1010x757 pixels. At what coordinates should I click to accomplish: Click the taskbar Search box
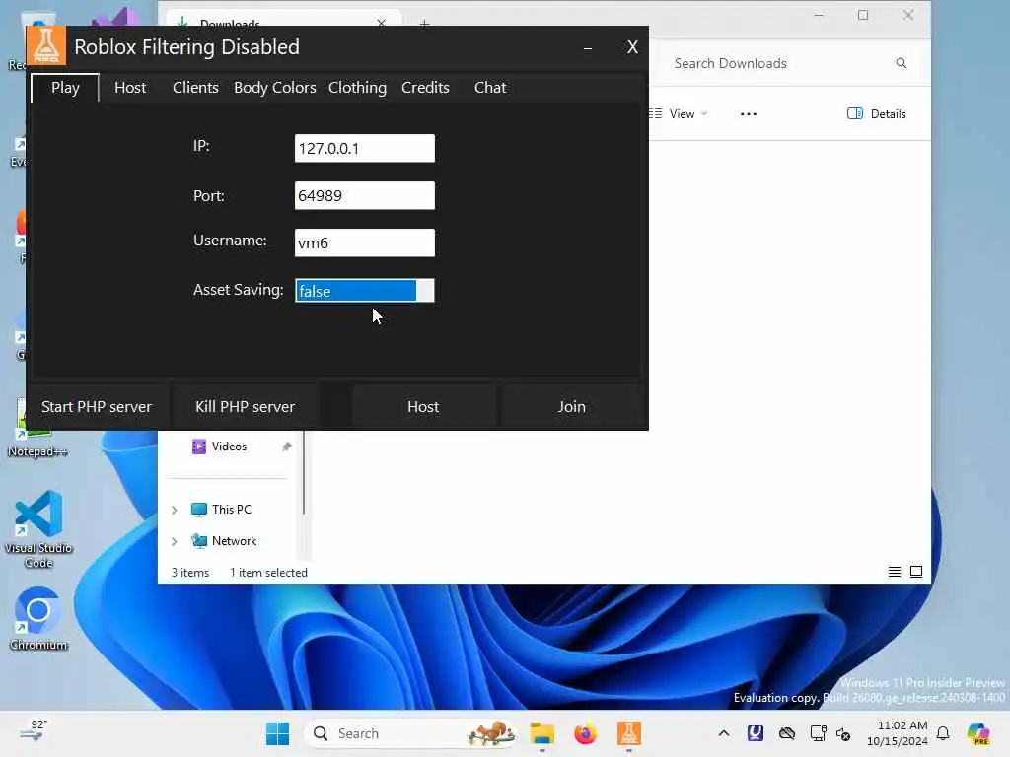(x=412, y=733)
